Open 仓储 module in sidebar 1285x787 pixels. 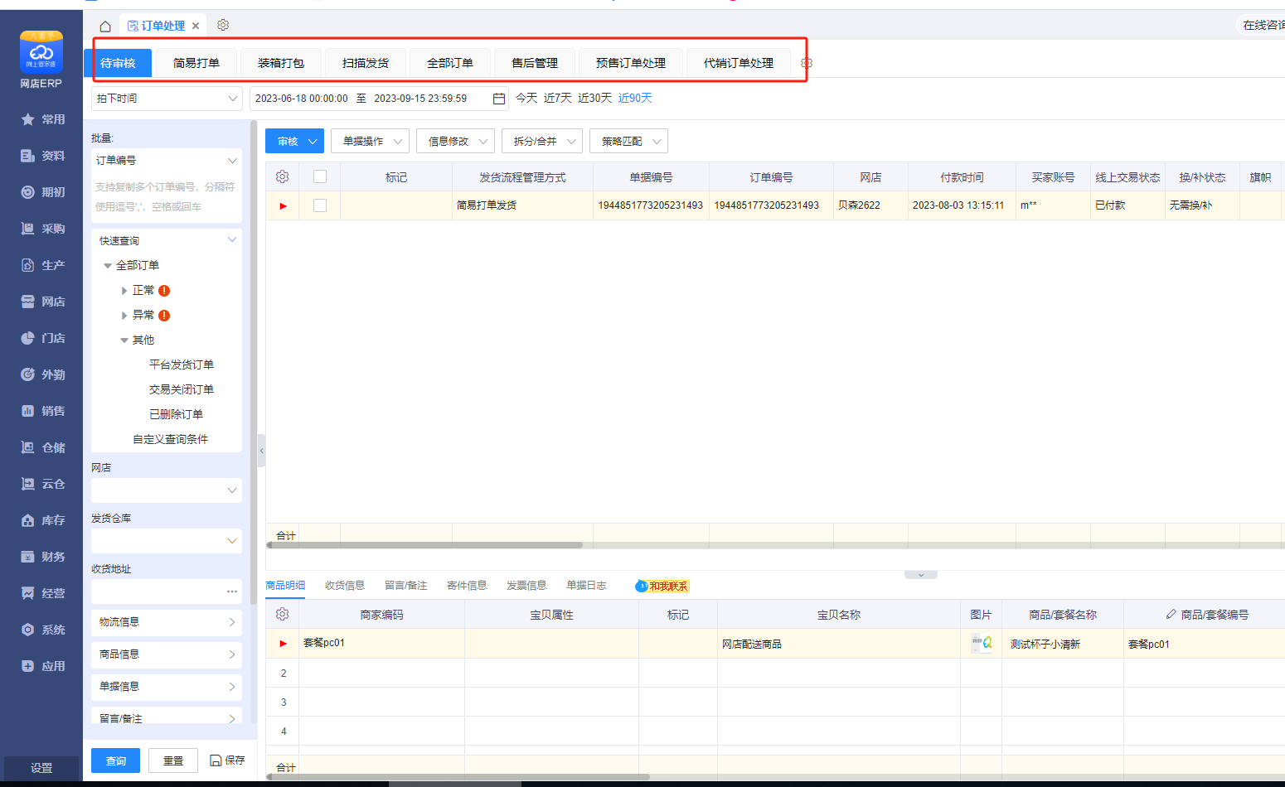coord(42,447)
